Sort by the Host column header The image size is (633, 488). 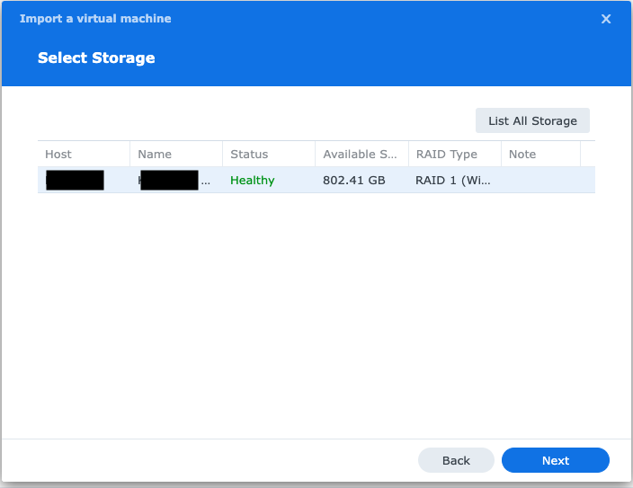click(x=84, y=154)
